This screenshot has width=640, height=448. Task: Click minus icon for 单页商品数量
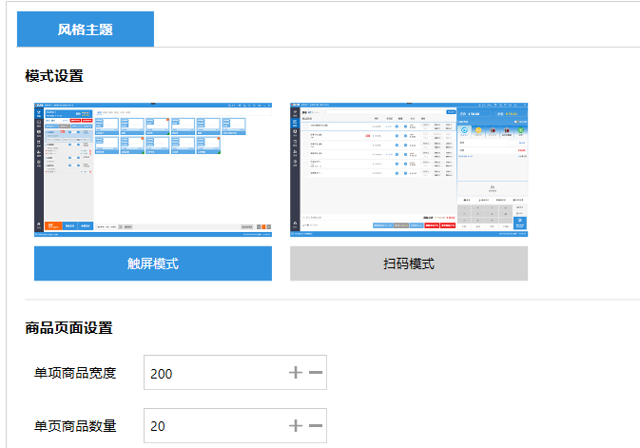316,425
